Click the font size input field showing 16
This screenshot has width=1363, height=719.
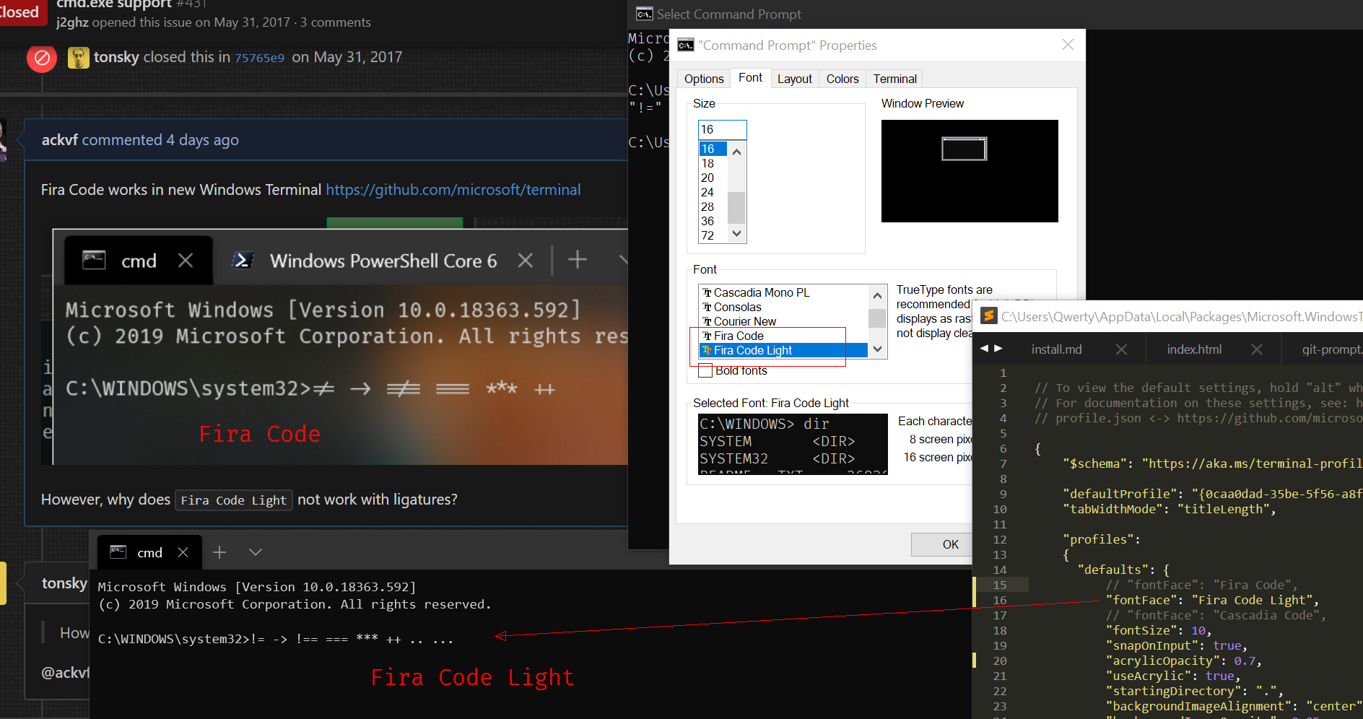pos(721,130)
